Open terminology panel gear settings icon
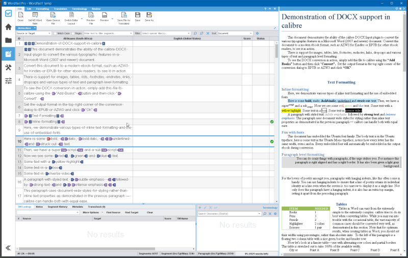This screenshot has width=408, height=258. pyautogui.click(x=275, y=214)
